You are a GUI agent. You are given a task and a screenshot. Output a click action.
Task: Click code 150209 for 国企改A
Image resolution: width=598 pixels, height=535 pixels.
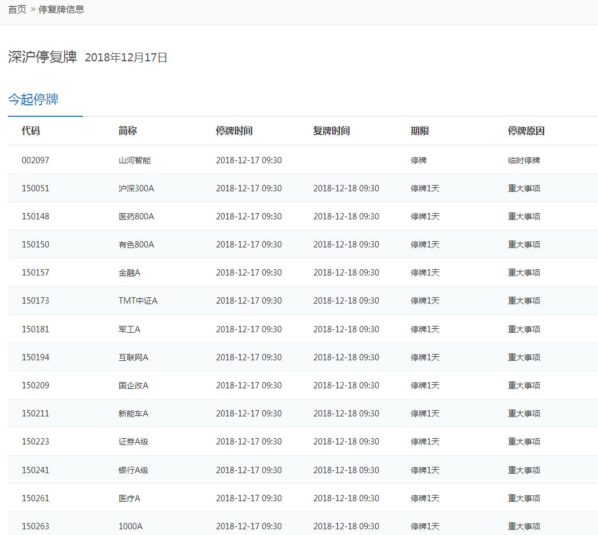[36, 385]
